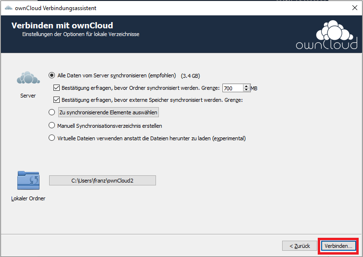Go back with the Zurück button

point(299,246)
